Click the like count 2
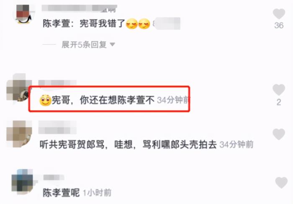This screenshot has width=293, height=204. click(279, 102)
